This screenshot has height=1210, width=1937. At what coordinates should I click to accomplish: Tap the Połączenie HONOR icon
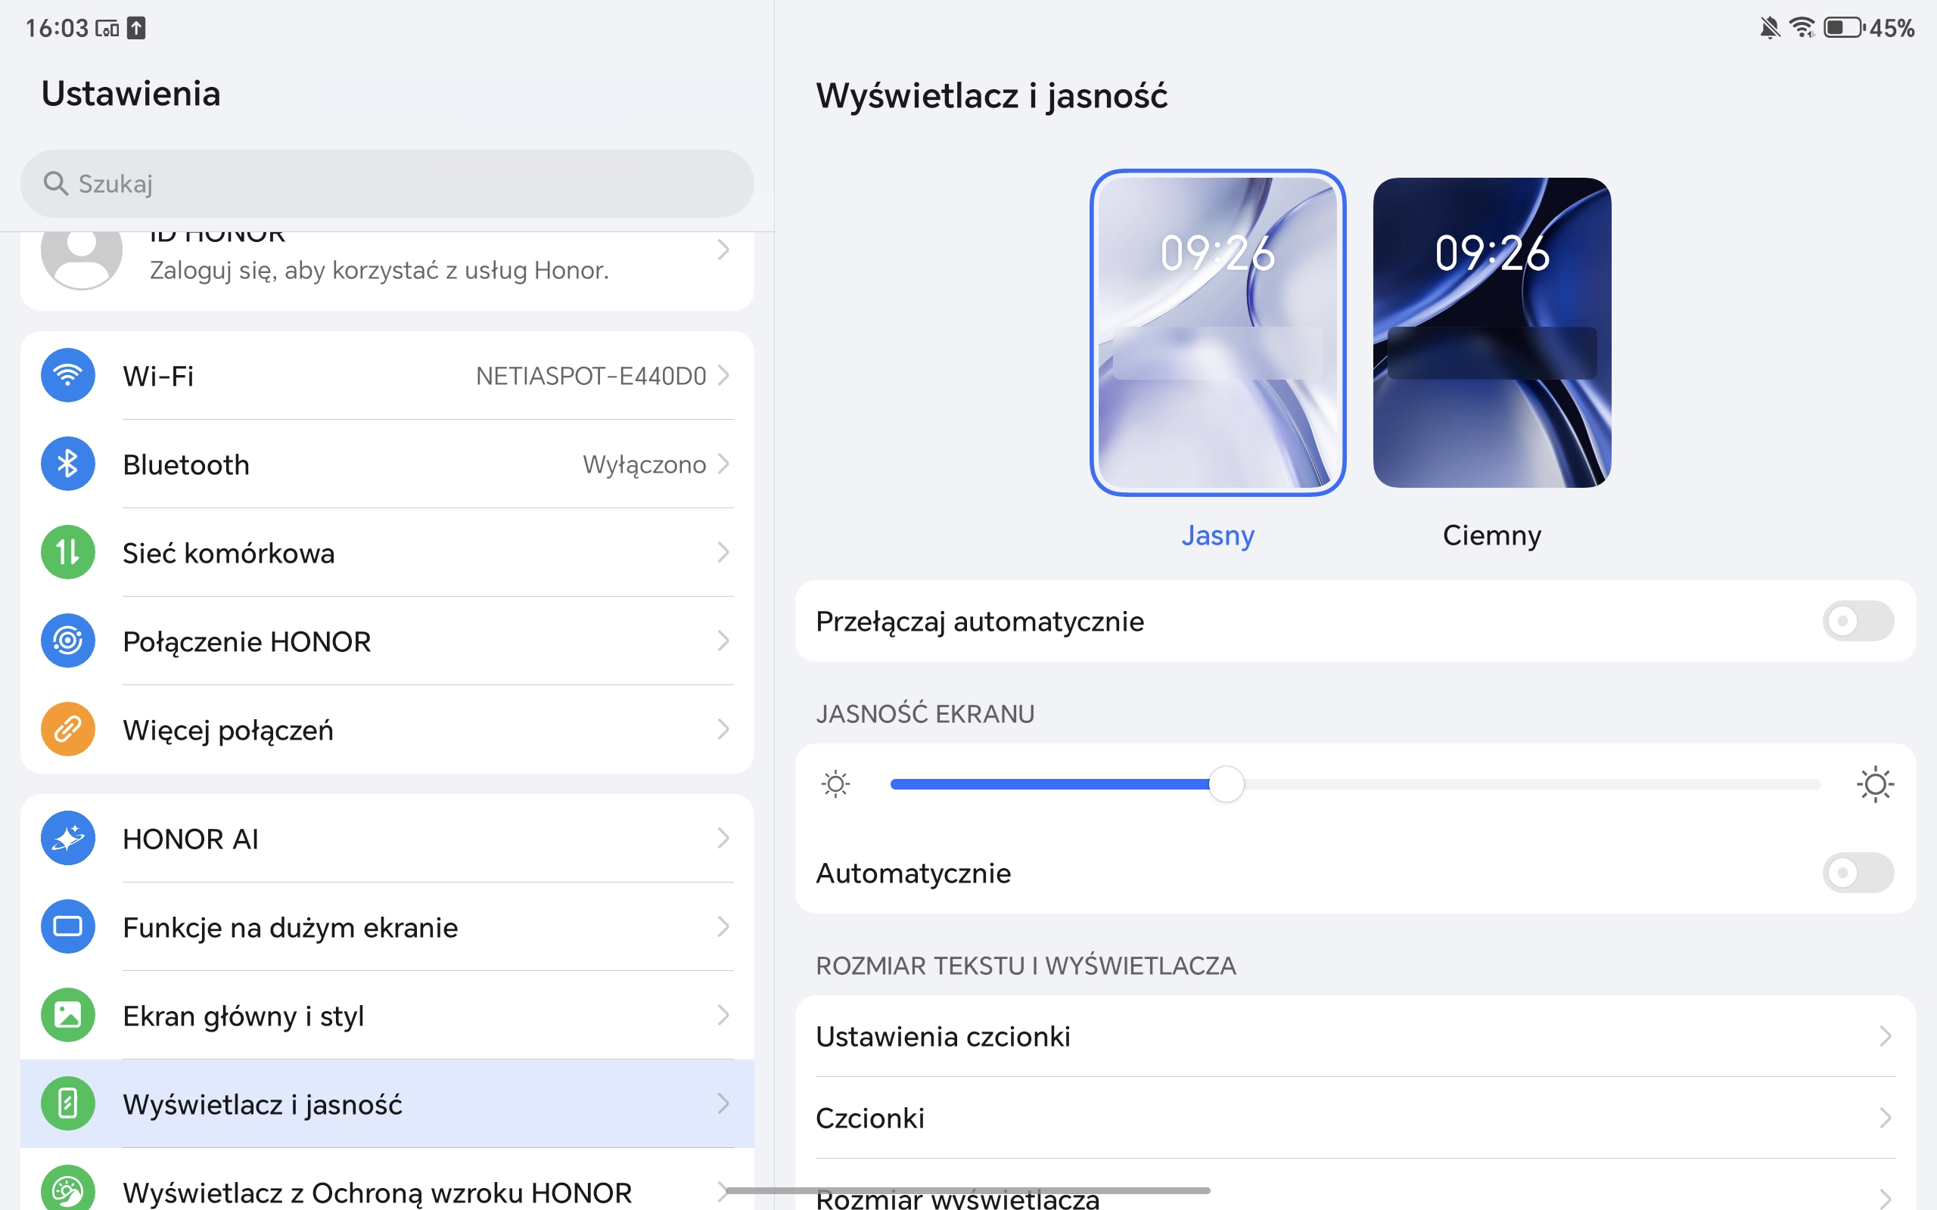68,641
